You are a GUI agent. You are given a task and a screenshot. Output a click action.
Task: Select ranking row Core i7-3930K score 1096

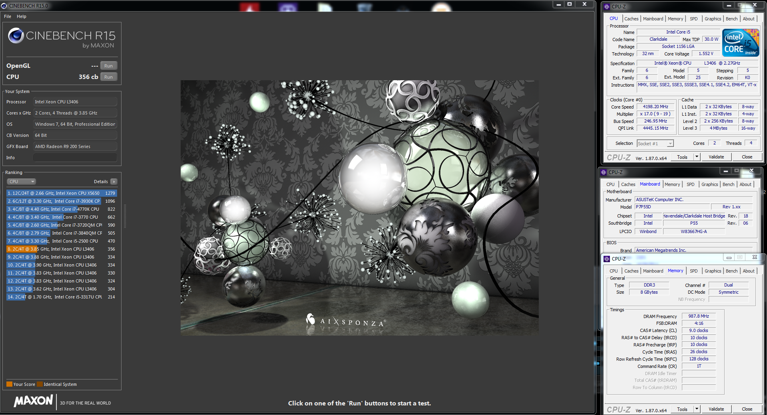point(62,201)
